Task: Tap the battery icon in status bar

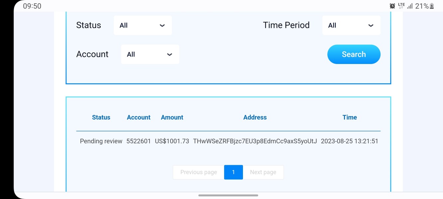Action: (432, 6)
